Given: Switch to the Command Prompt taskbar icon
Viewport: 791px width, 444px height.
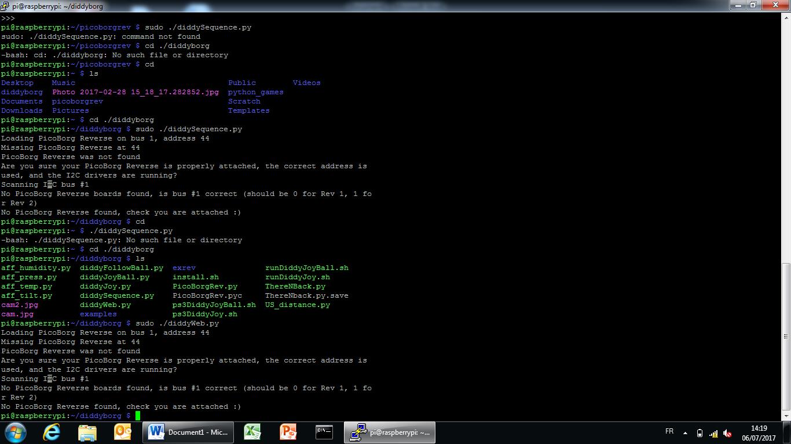Looking at the screenshot, I should pos(324,432).
